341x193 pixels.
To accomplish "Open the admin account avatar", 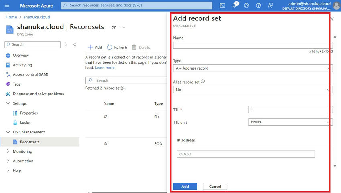I will click(x=337, y=6).
